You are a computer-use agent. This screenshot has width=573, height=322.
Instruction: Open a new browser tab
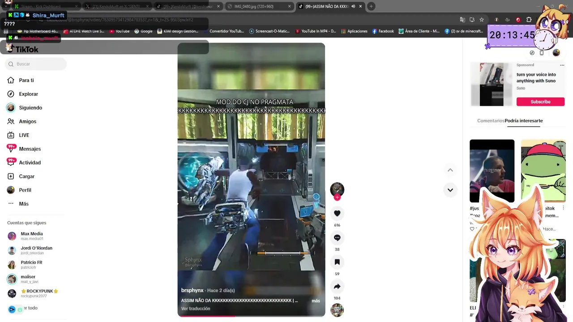(371, 6)
